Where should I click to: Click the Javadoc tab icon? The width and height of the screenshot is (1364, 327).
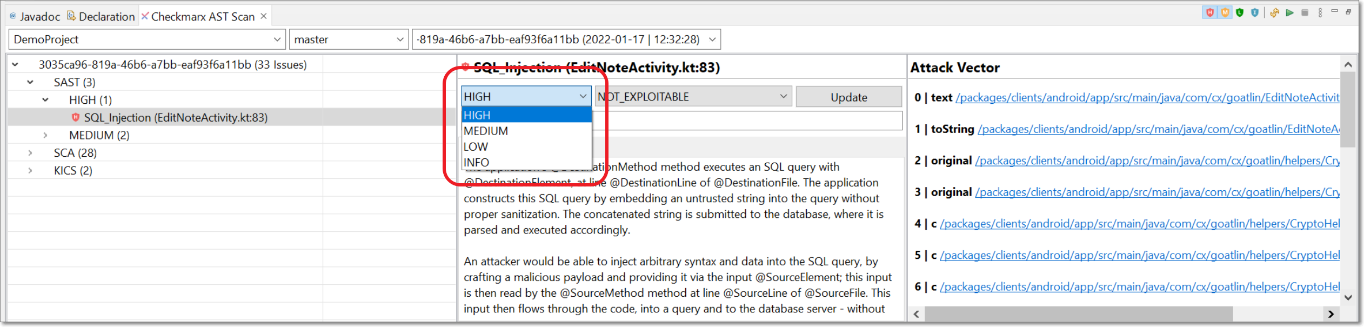(13, 16)
